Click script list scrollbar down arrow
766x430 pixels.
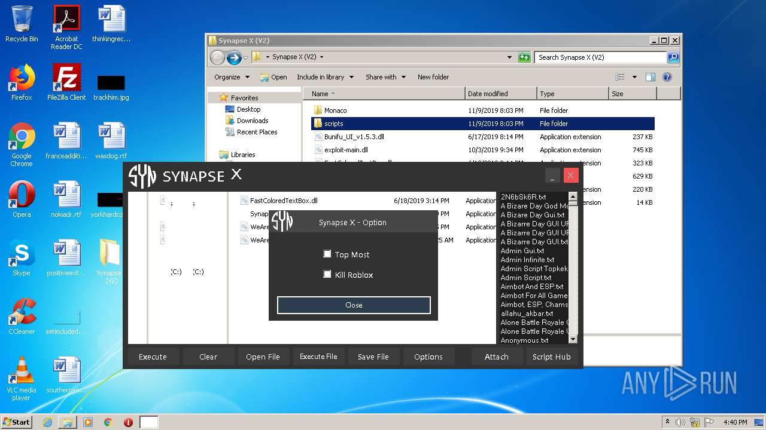point(573,339)
